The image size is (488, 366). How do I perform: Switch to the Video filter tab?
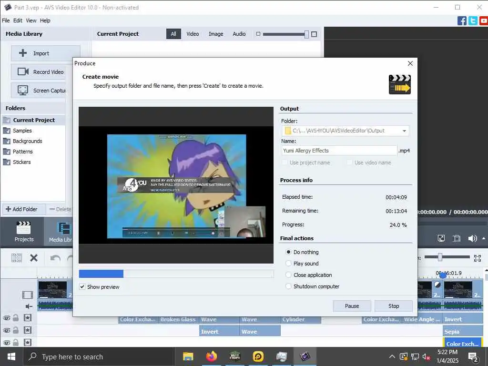pyautogui.click(x=193, y=34)
